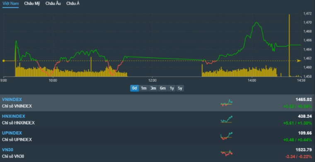Screen dimensions: 315x162
Task: Open the VNINDEX sparkline mini chart
Action: 226,103
